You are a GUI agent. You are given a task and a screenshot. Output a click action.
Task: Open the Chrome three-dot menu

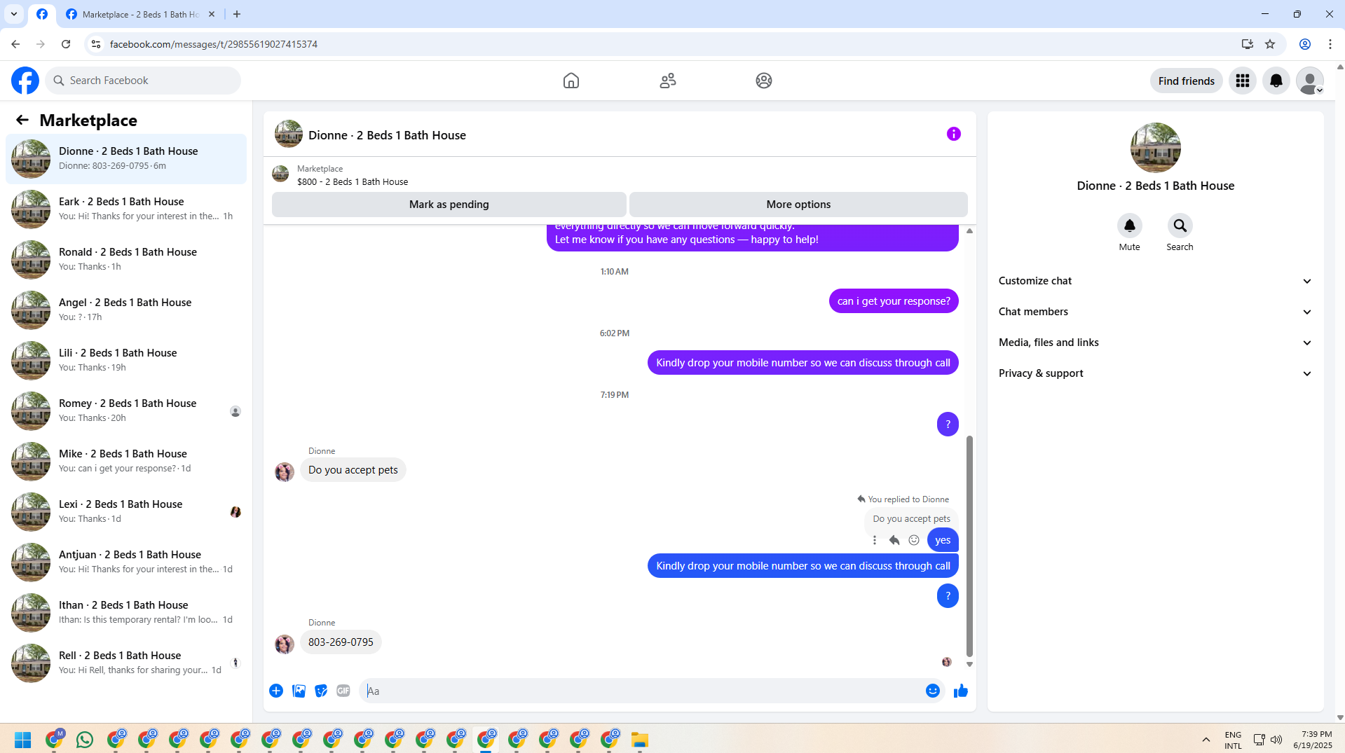(1330, 44)
